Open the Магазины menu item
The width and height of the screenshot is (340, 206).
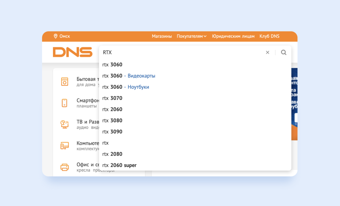[x=162, y=36]
